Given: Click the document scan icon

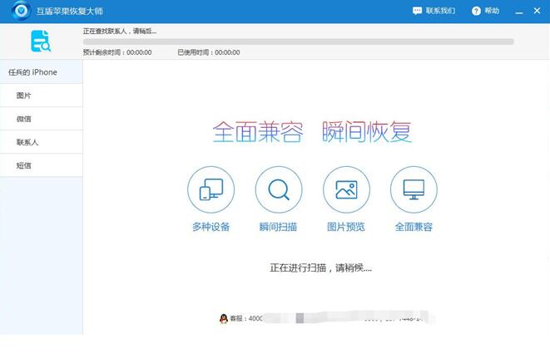Looking at the screenshot, I should coord(40,41).
